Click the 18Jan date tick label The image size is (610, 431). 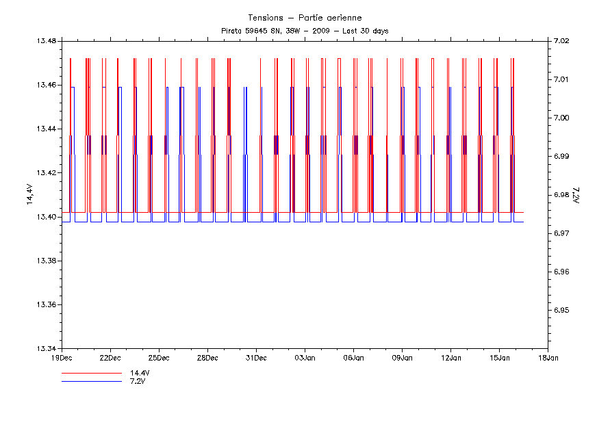(548, 357)
